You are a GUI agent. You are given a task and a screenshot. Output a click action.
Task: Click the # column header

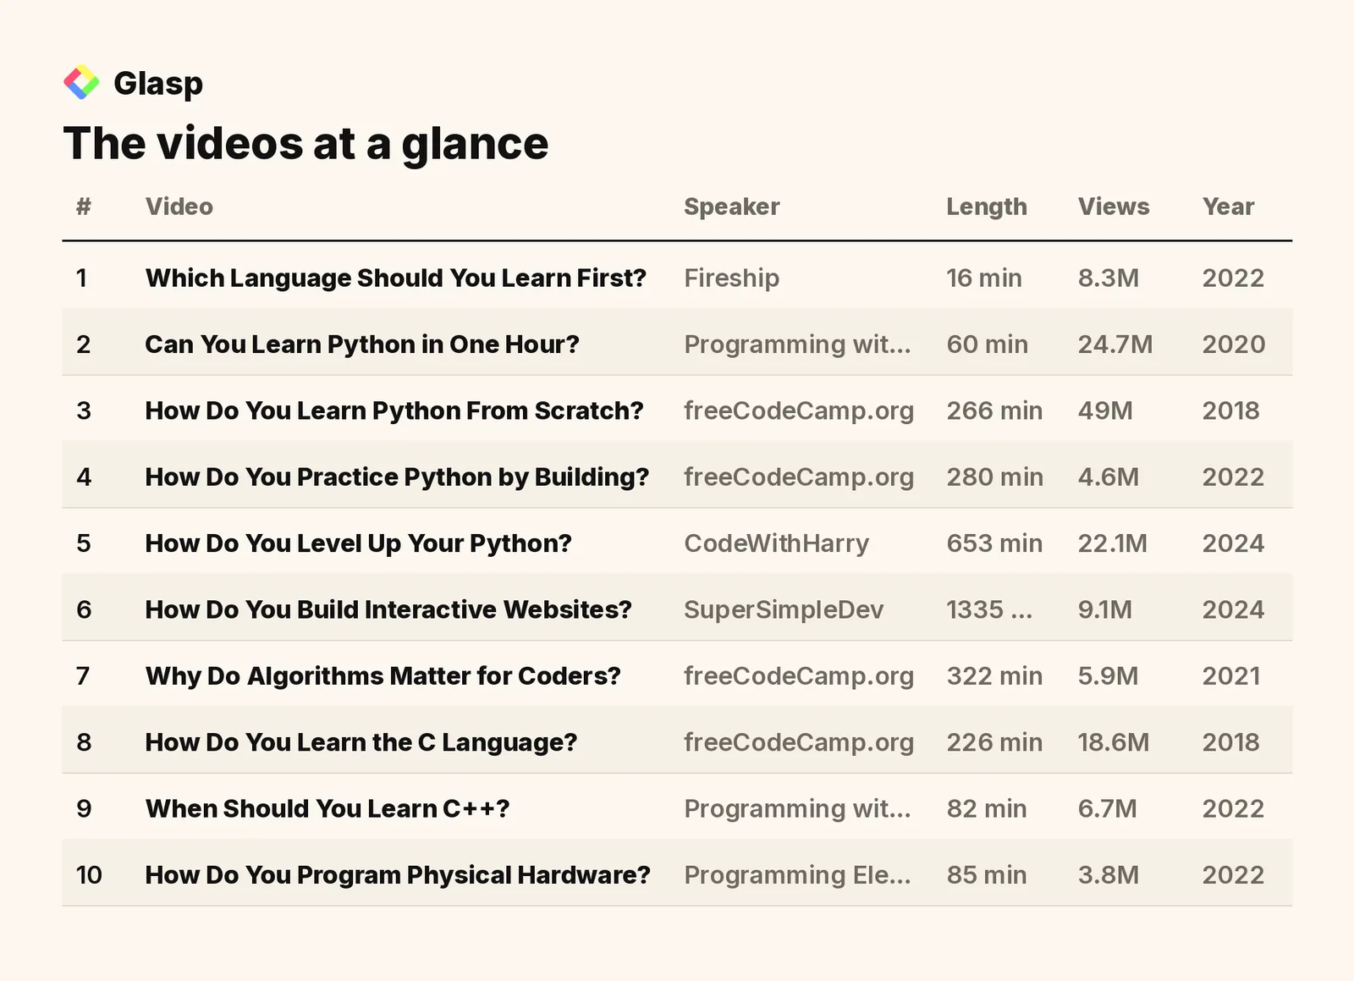[x=83, y=207]
